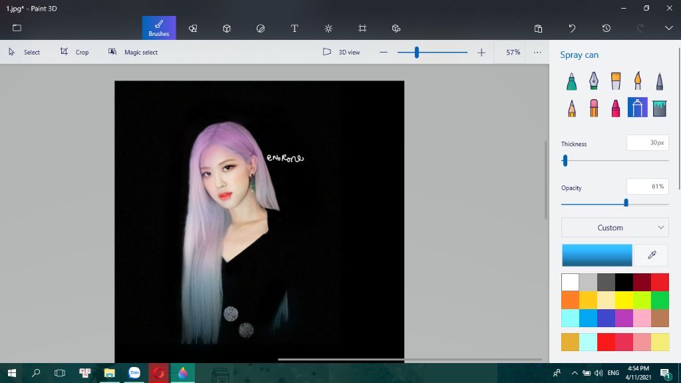Expand the top toolbar chevron

pyautogui.click(x=669, y=28)
